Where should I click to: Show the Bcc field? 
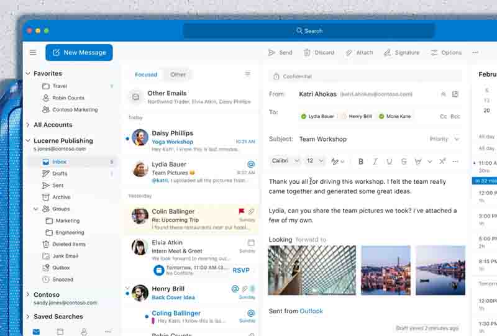(455, 116)
